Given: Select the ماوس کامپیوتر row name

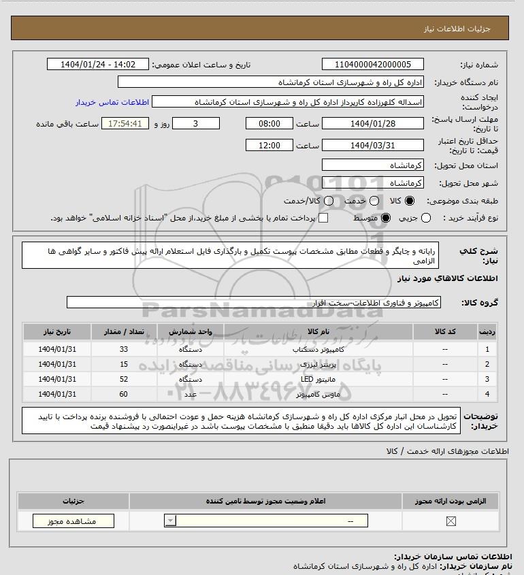Looking at the screenshot, I should (x=318, y=394).
